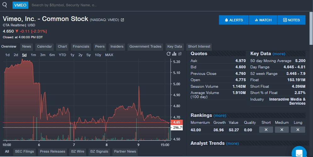Switch to the bar chart type icon

coord(174,54)
